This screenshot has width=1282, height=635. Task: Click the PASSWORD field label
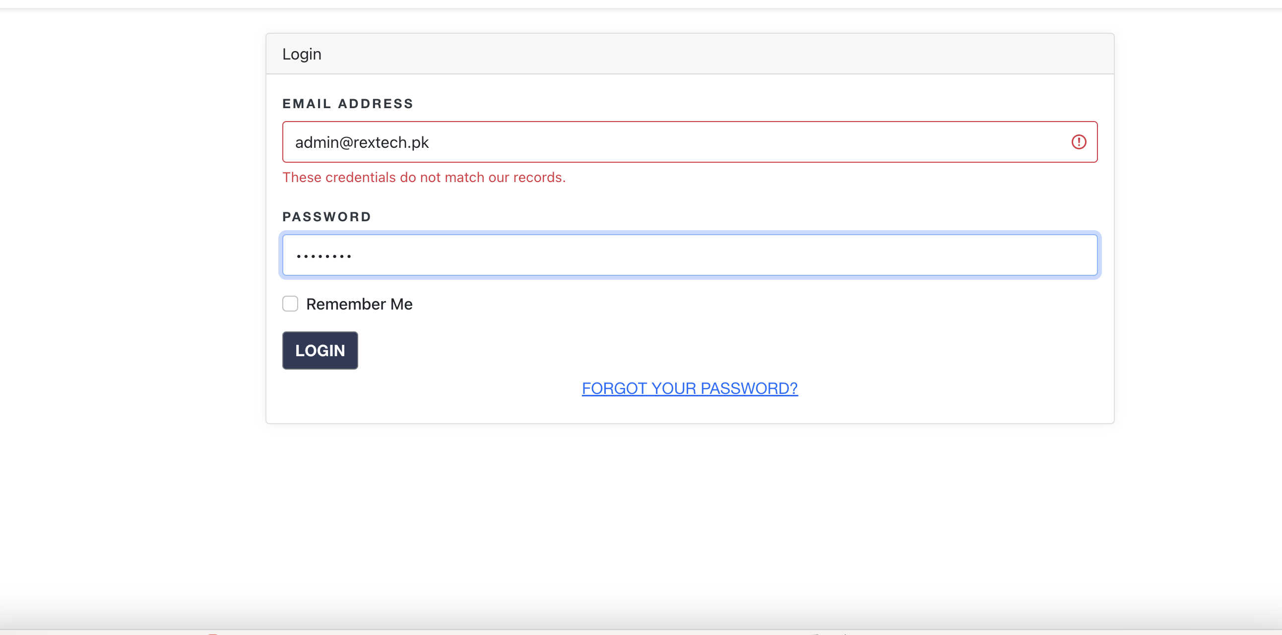(326, 217)
